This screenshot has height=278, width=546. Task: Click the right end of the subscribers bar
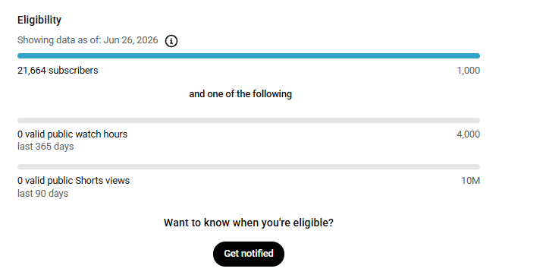(x=478, y=55)
